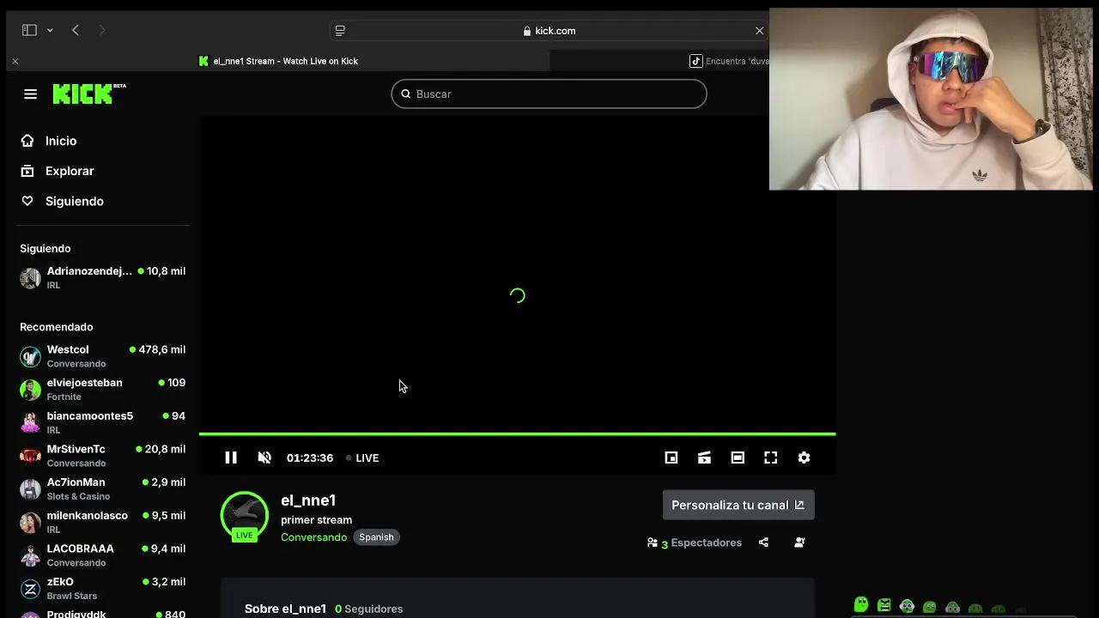Click the third chat emote icon
The width and height of the screenshot is (1099, 618).
[x=907, y=606]
